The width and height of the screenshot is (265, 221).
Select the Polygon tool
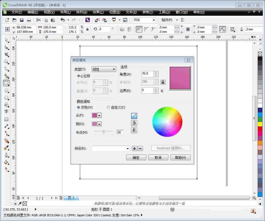coord(7,98)
